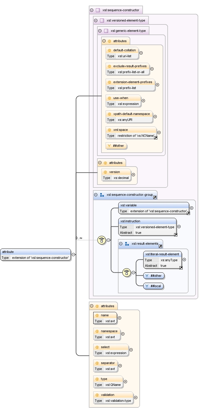This screenshot has height=408, width=200.
Task: Expand extension-element-prefixes attribute details
Action: point(157,85)
